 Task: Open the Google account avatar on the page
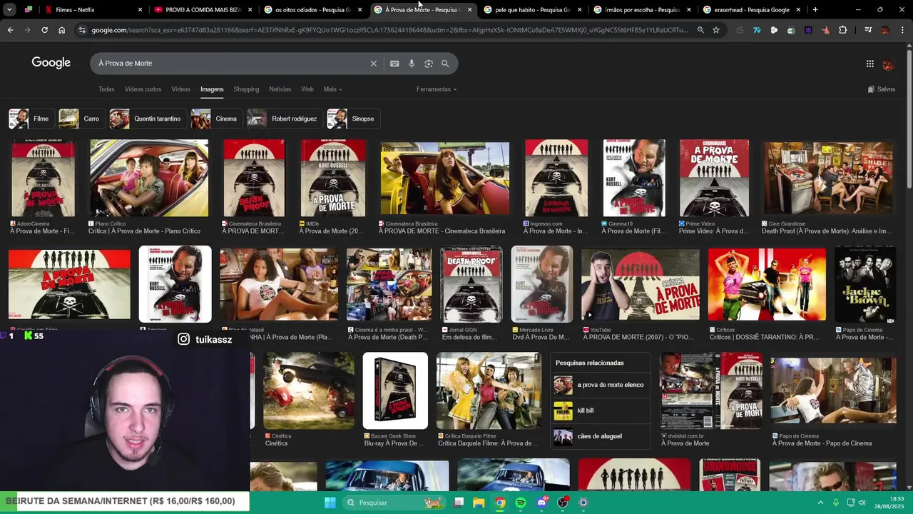tap(889, 64)
